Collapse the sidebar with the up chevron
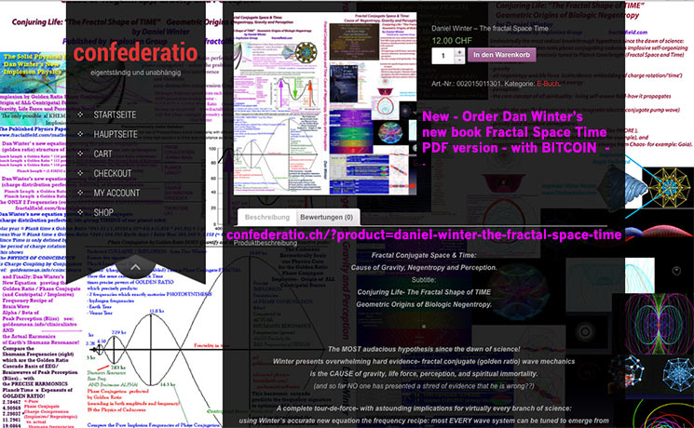The height and width of the screenshot is (428, 694). [x=135, y=267]
